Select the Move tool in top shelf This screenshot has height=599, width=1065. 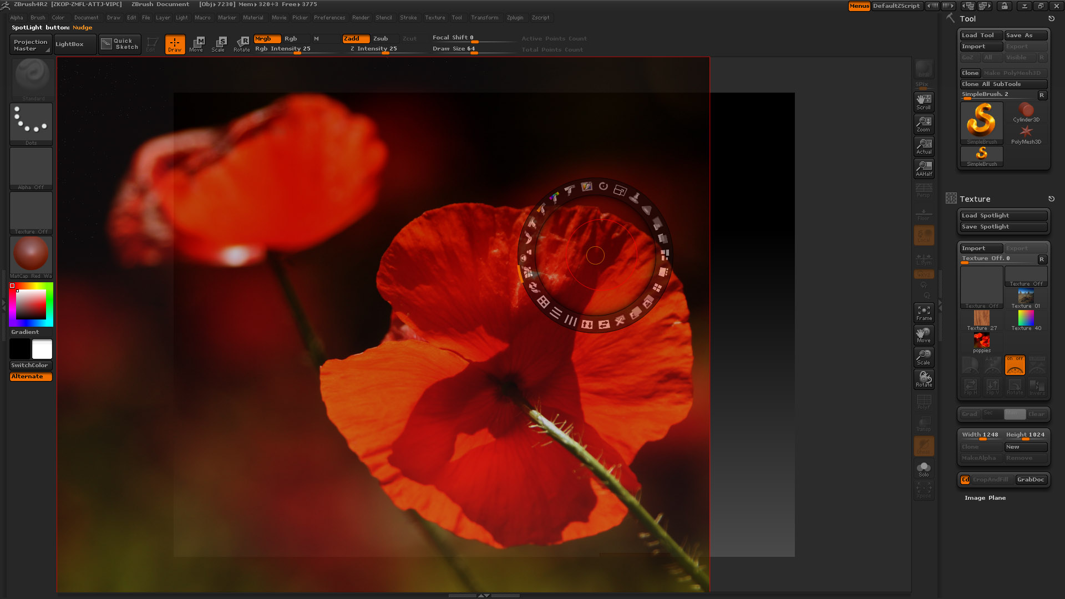click(196, 44)
